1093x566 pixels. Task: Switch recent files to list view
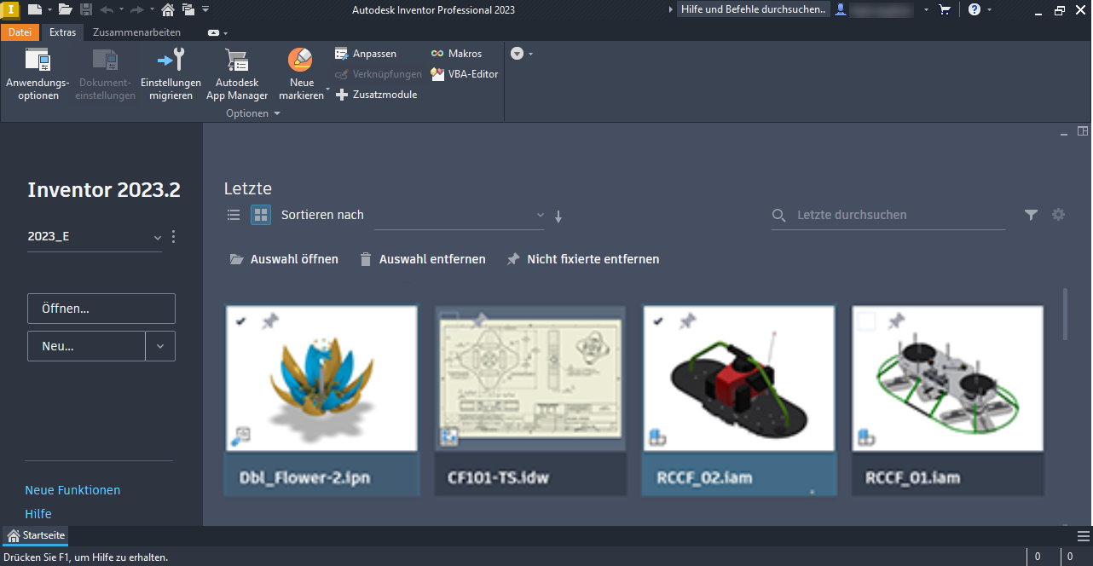click(x=233, y=215)
